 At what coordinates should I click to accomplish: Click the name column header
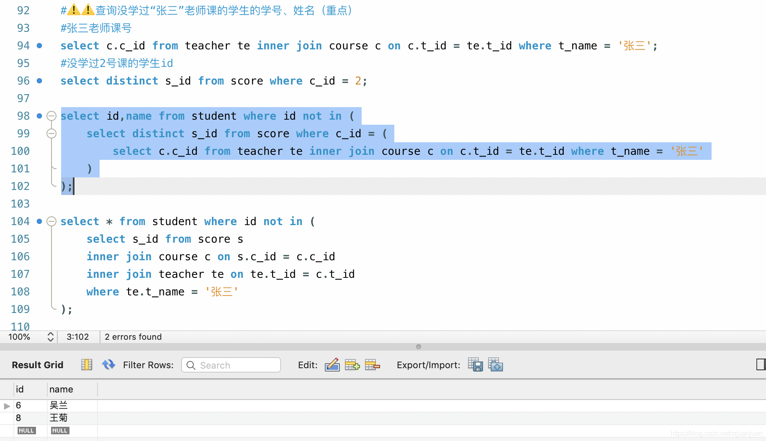point(72,390)
